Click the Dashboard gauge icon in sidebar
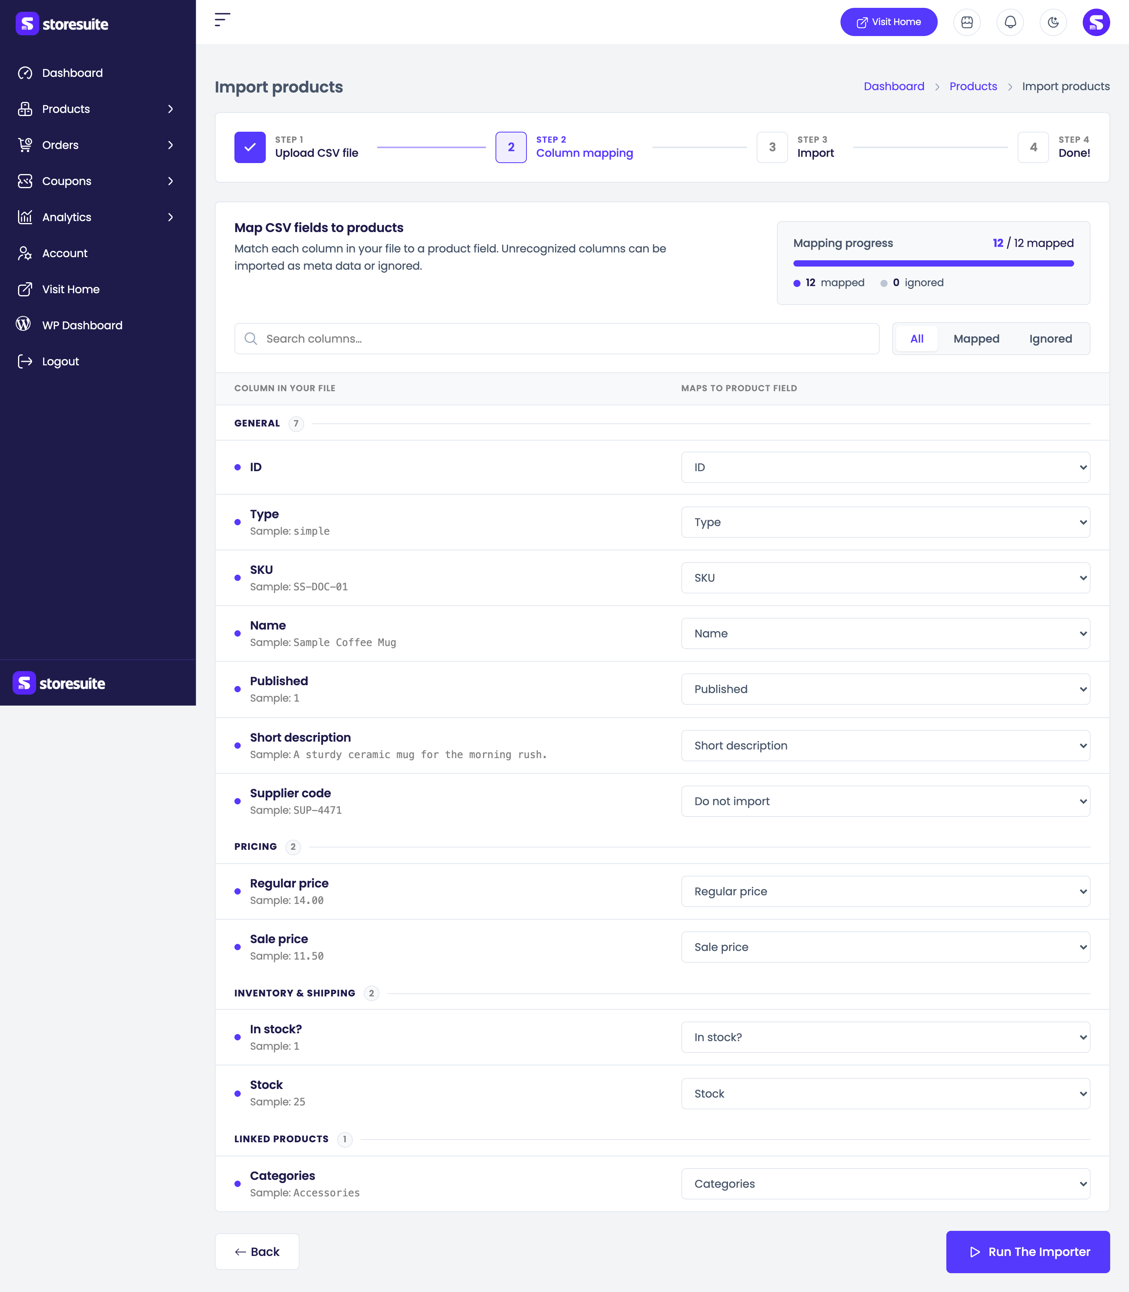The width and height of the screenshot is (1129, 1292). [25, 73]
